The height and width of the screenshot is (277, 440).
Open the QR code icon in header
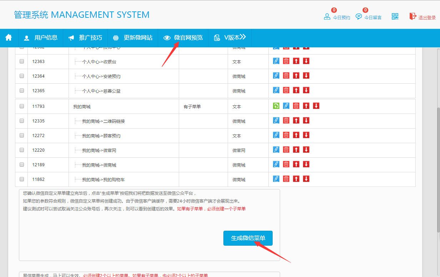[x=395, y=16]
